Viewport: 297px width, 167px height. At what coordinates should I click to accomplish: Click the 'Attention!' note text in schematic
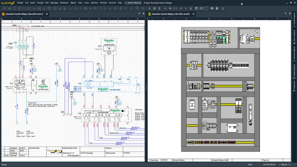click(x=32, y=103)
